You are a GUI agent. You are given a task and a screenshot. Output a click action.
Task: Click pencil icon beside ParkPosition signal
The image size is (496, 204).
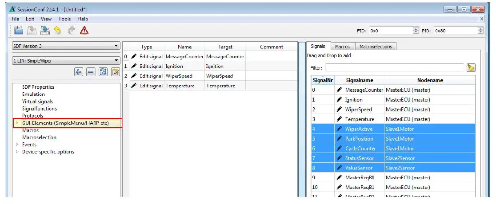tap(340, 139)
